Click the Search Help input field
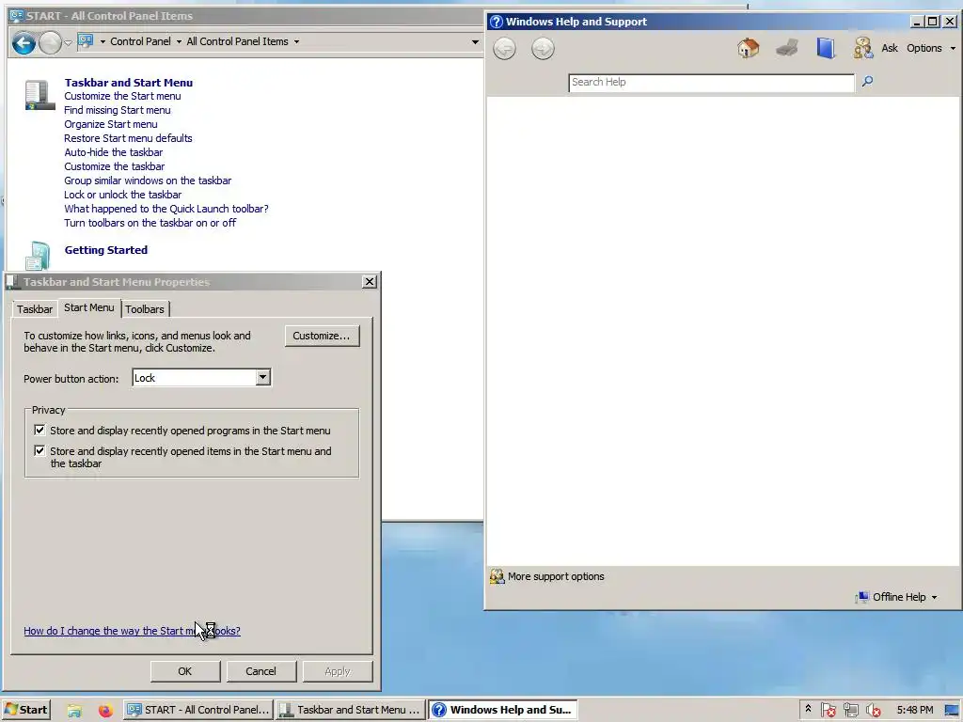The height and width of the screenshot is (722, 963). 711,83
